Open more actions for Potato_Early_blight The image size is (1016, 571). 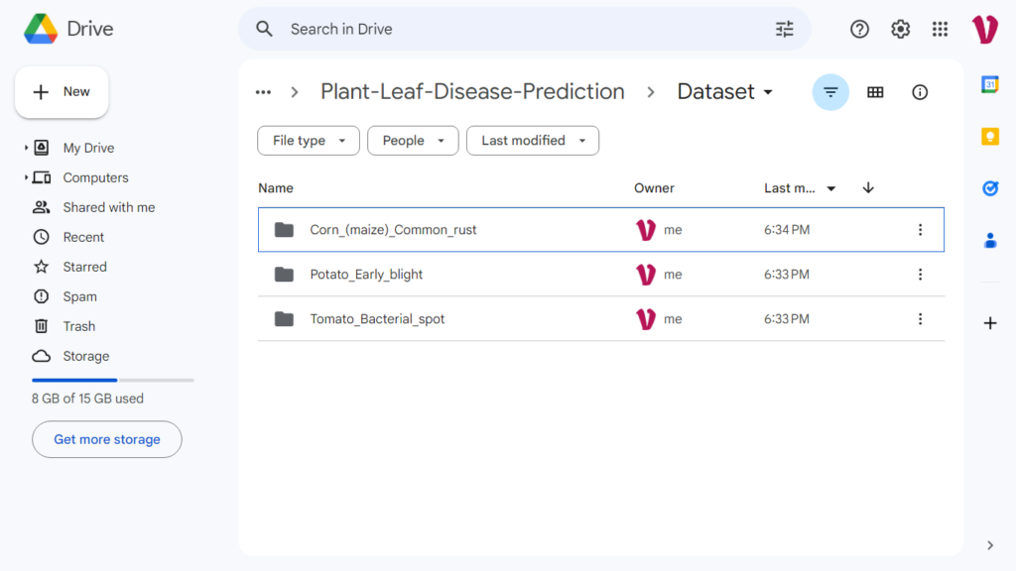pos(920,275)
